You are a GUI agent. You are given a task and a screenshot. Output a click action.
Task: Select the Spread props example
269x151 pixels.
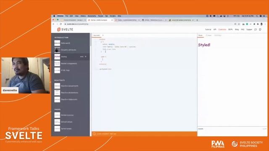coord(71,129)
